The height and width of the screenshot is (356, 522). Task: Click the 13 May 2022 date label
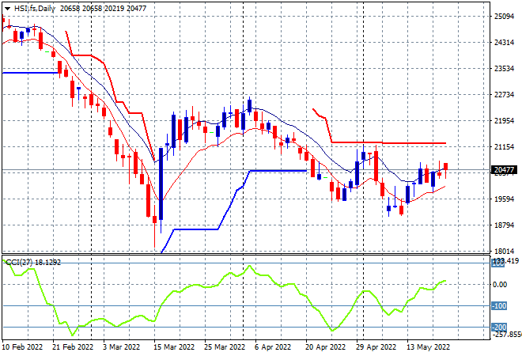pos(428,347)
